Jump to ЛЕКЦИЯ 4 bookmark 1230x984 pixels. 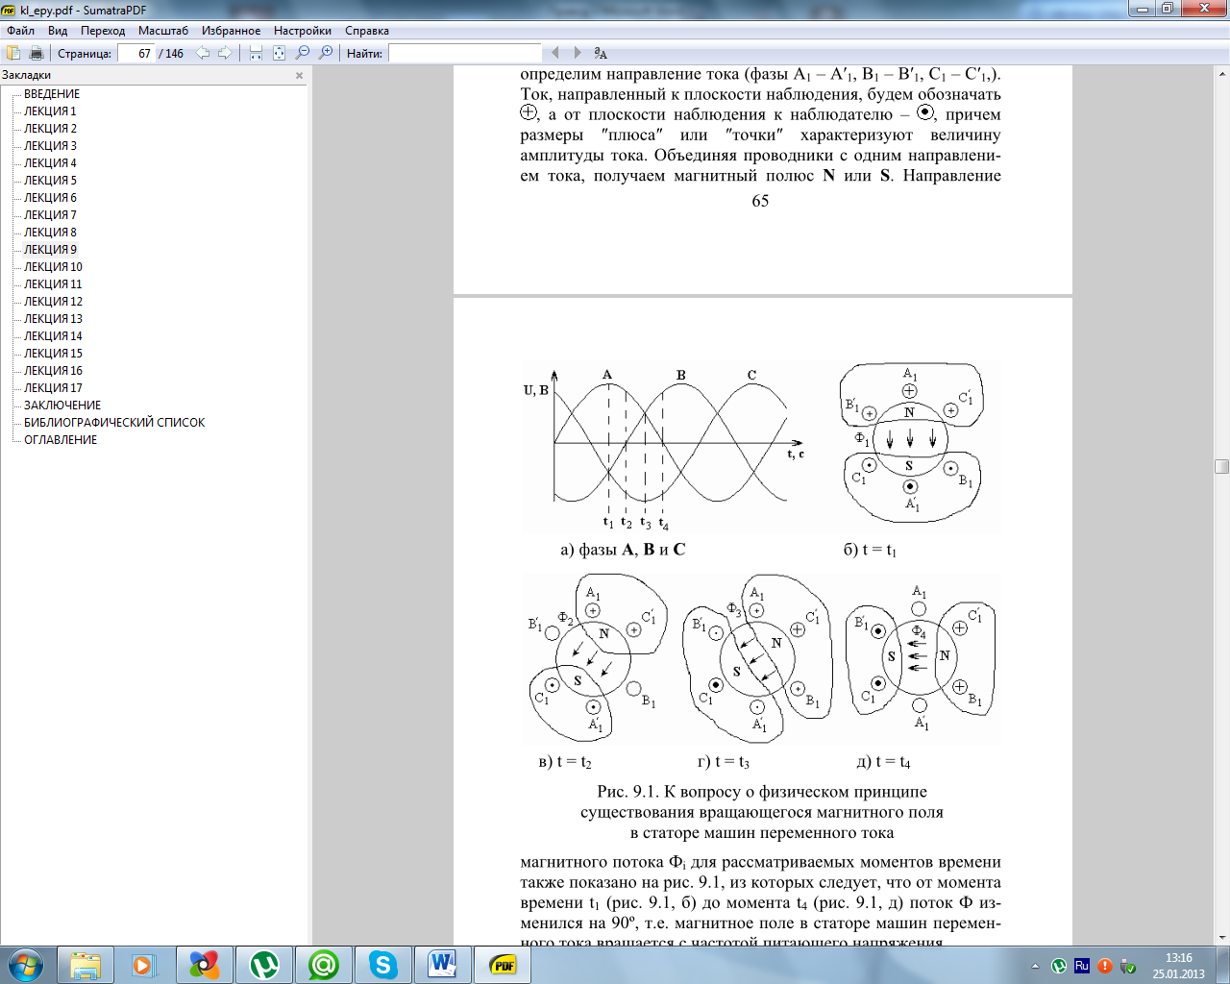[x=50, y=163]
